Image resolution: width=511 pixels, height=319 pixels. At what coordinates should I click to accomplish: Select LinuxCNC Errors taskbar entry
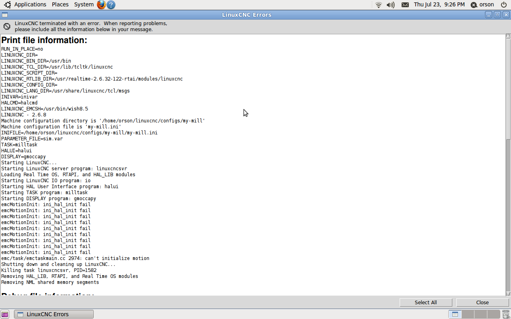[54, 314]
